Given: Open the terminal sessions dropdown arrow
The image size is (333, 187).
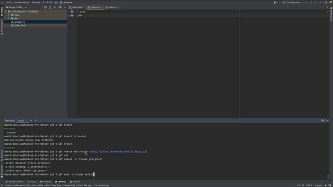Looking at the screenshot, I should click(35, 121).
